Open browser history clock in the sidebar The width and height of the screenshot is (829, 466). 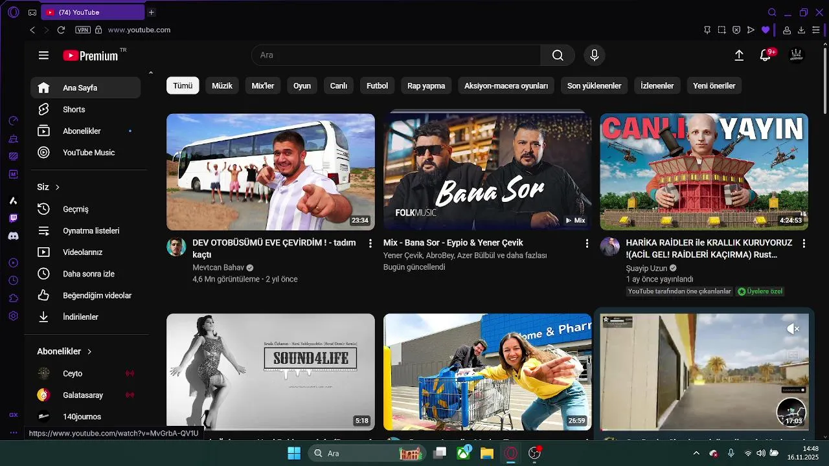click(x=14, y=280)
